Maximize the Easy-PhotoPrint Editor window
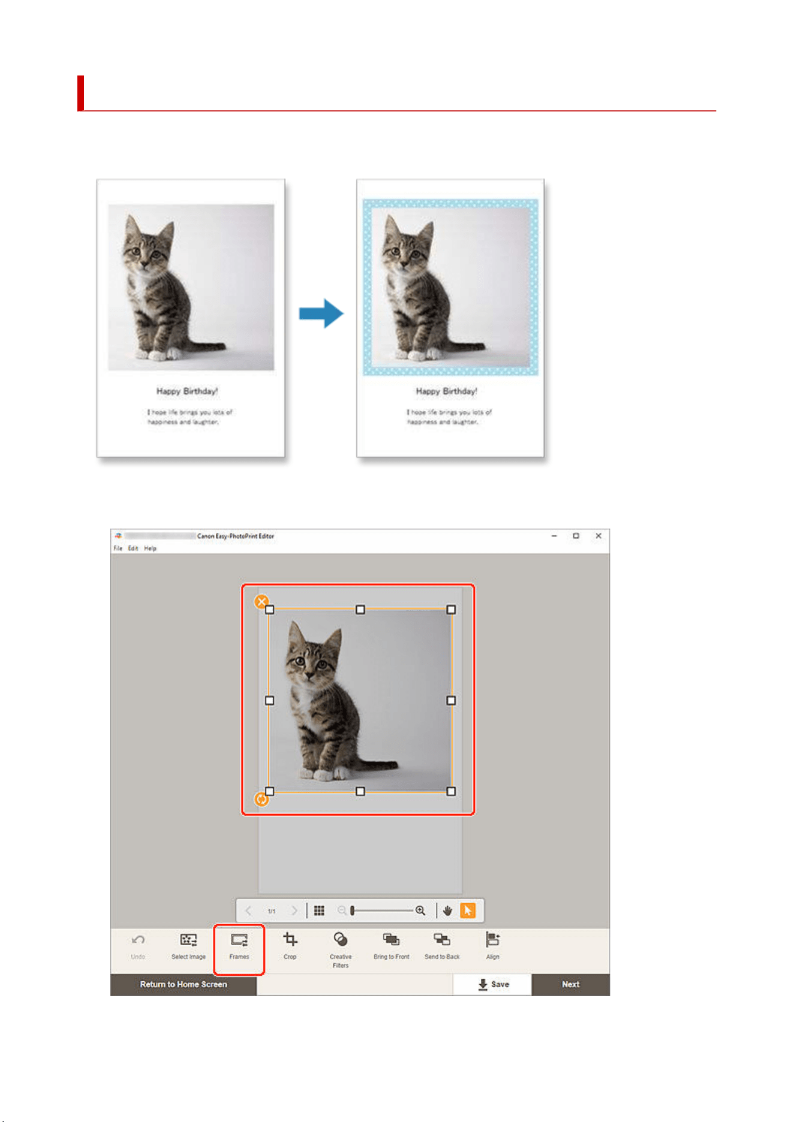794x1122 pixels. (576, 536)
